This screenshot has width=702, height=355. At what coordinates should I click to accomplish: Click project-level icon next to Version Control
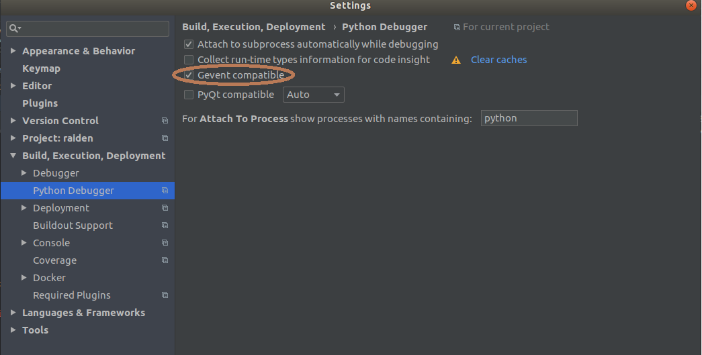coord(165,121)
